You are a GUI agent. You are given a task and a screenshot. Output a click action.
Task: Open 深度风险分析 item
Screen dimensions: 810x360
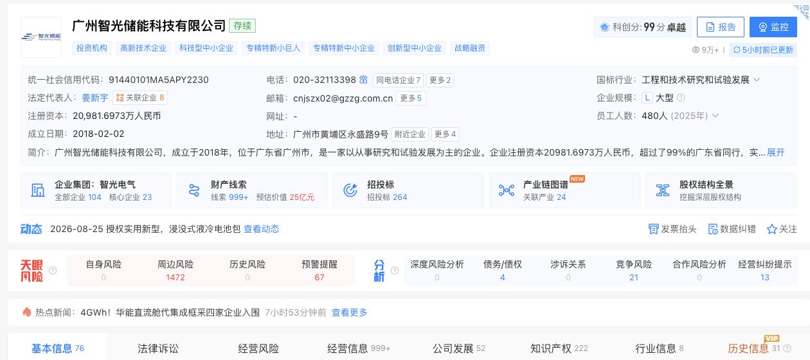(x=437, y=271)
